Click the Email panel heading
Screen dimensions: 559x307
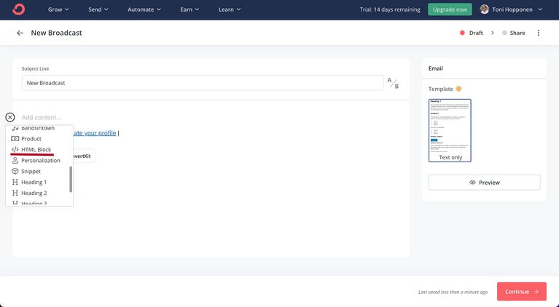(436, 68)
